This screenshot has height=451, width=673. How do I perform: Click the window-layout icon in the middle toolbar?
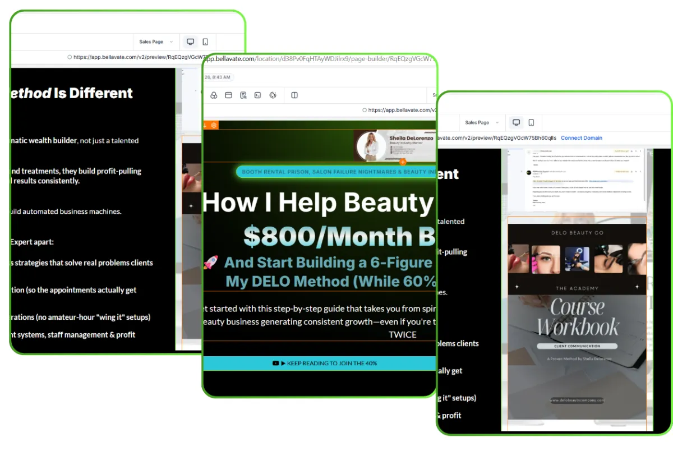228,95
